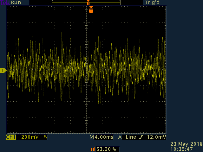Open the 4.00ms horizontal timebase readout
The image size is (203, 152).
pos(104,137)
